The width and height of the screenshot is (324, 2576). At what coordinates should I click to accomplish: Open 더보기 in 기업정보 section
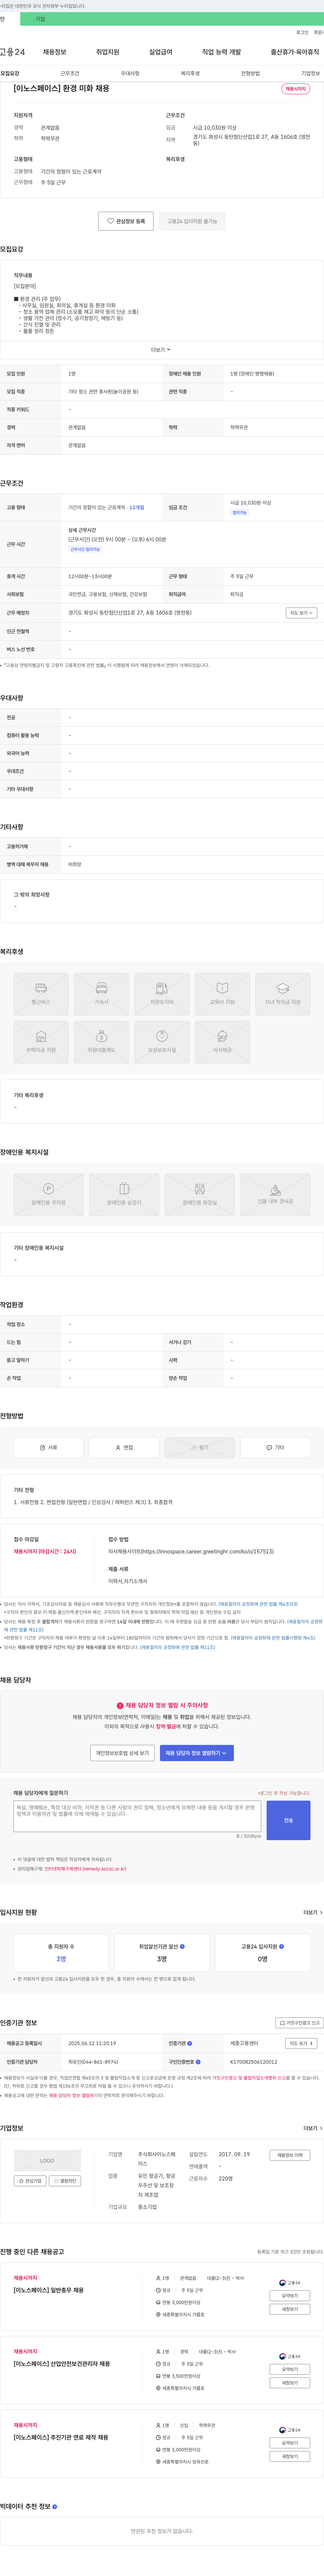pos(313,2128)
